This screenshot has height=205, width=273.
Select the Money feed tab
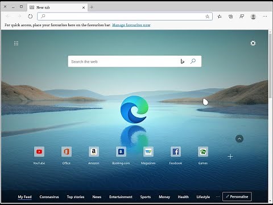point(164,197)
